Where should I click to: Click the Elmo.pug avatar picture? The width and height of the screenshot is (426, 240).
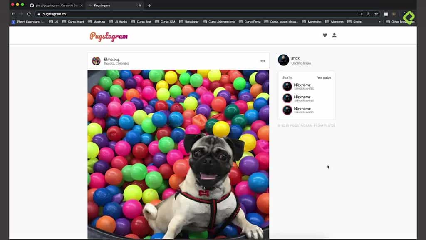[x=96, y=61]
